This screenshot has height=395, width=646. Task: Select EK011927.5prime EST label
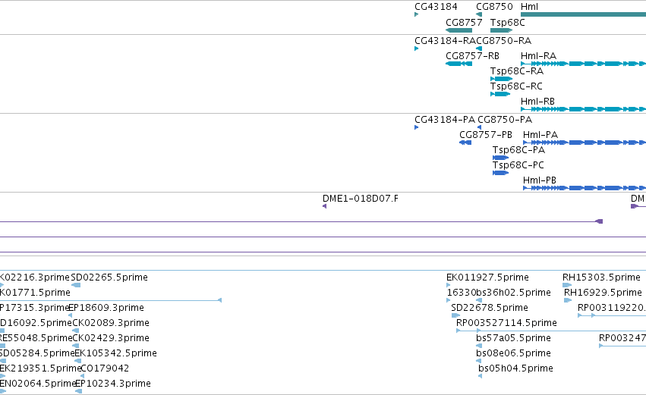488,277
